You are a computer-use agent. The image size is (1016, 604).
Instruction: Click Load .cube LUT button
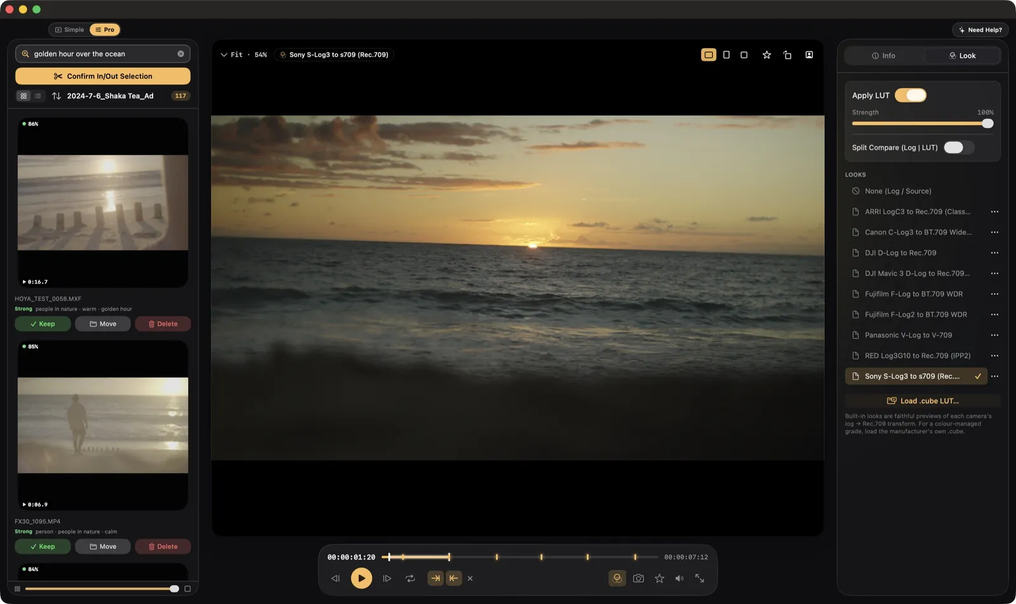923,401
